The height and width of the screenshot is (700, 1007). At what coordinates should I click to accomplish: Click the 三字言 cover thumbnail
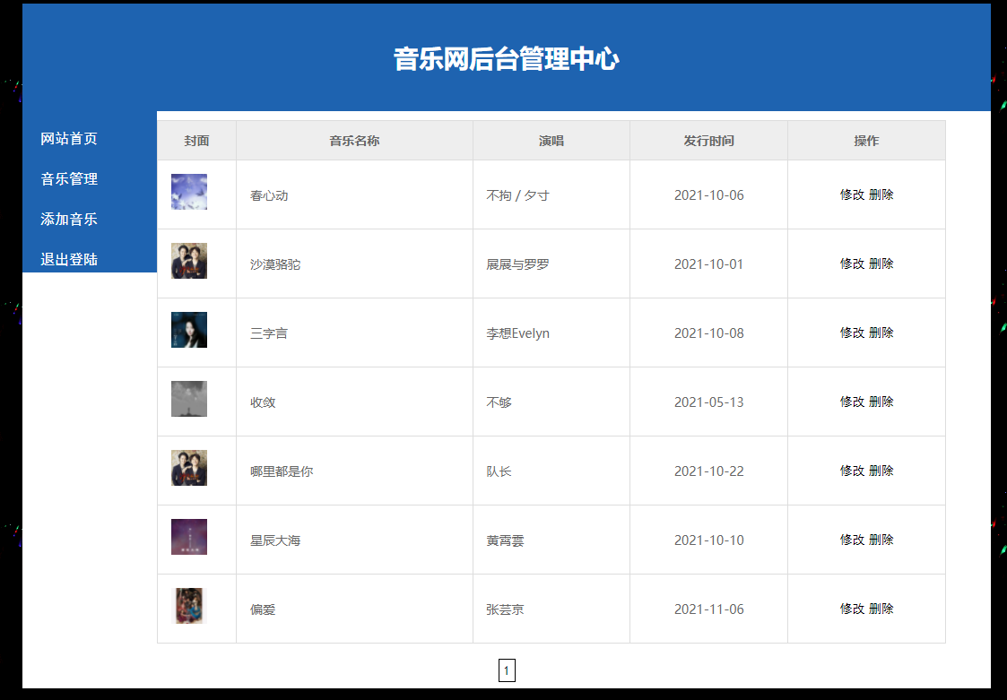point(189,330)
